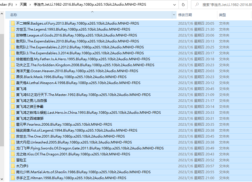Click folder icon of 封神榜.League.of.Gods
Screen dimensions: 252x182
13,35
